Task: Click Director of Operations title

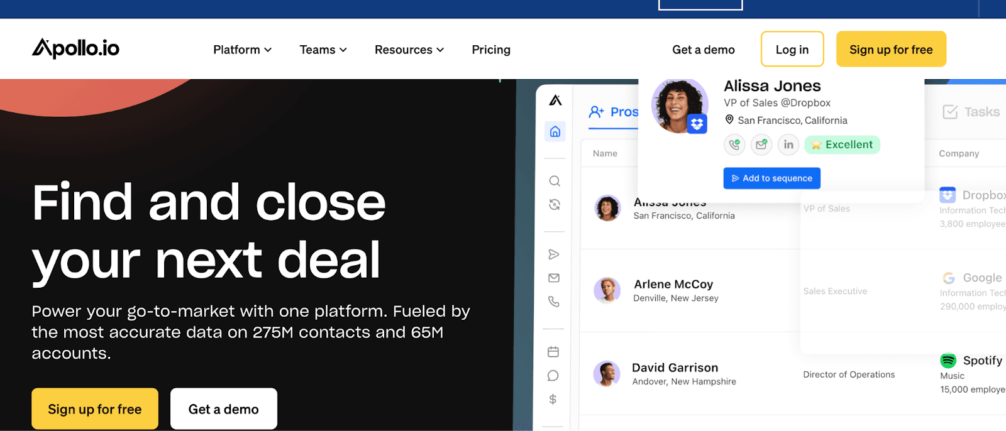Action: 849,374
